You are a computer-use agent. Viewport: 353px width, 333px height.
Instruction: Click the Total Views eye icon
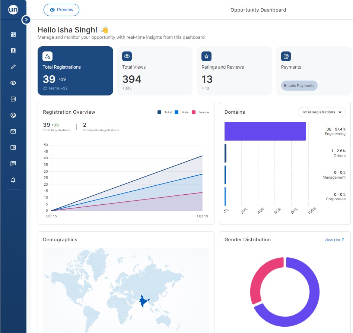[x=127, y=56]
